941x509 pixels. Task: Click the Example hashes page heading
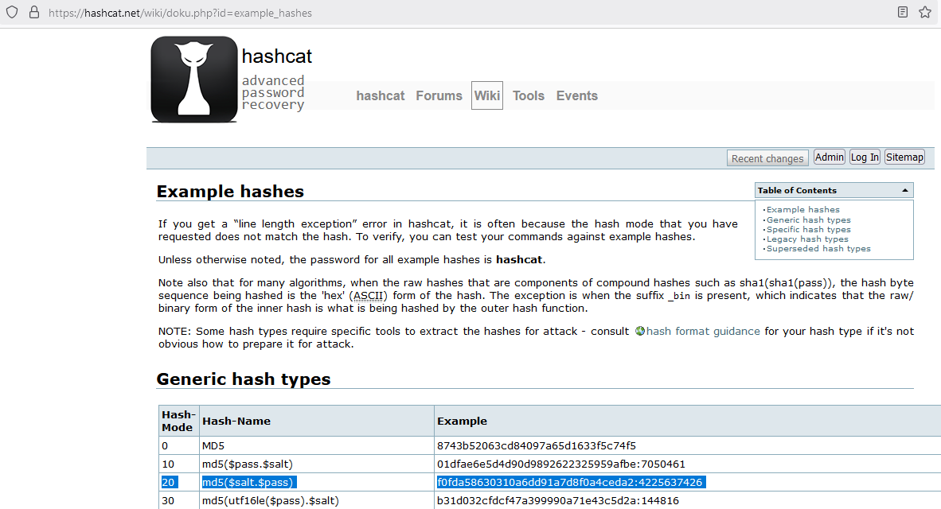230,191
